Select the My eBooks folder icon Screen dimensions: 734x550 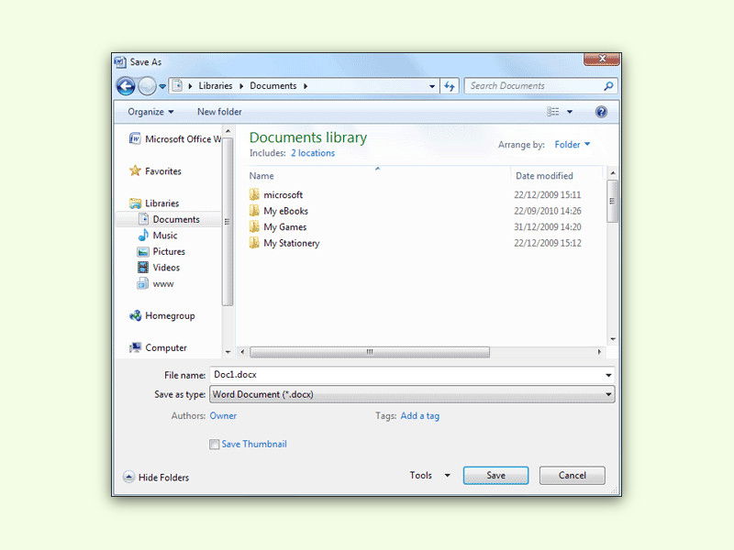coord(254,211)
